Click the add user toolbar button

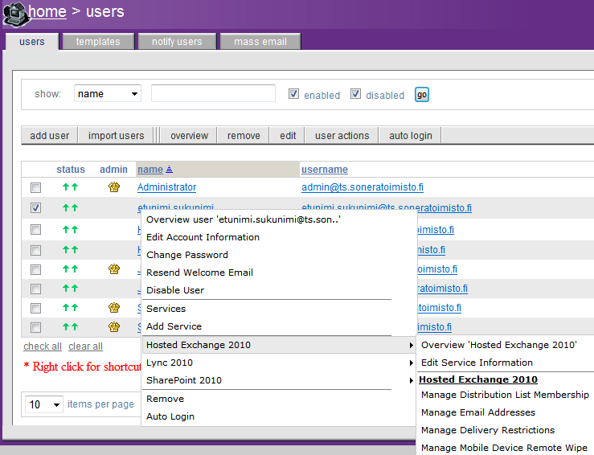click(50, 136)
